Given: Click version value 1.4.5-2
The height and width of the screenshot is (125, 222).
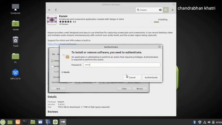Looking at the screenshot, I should click(61, 104).
